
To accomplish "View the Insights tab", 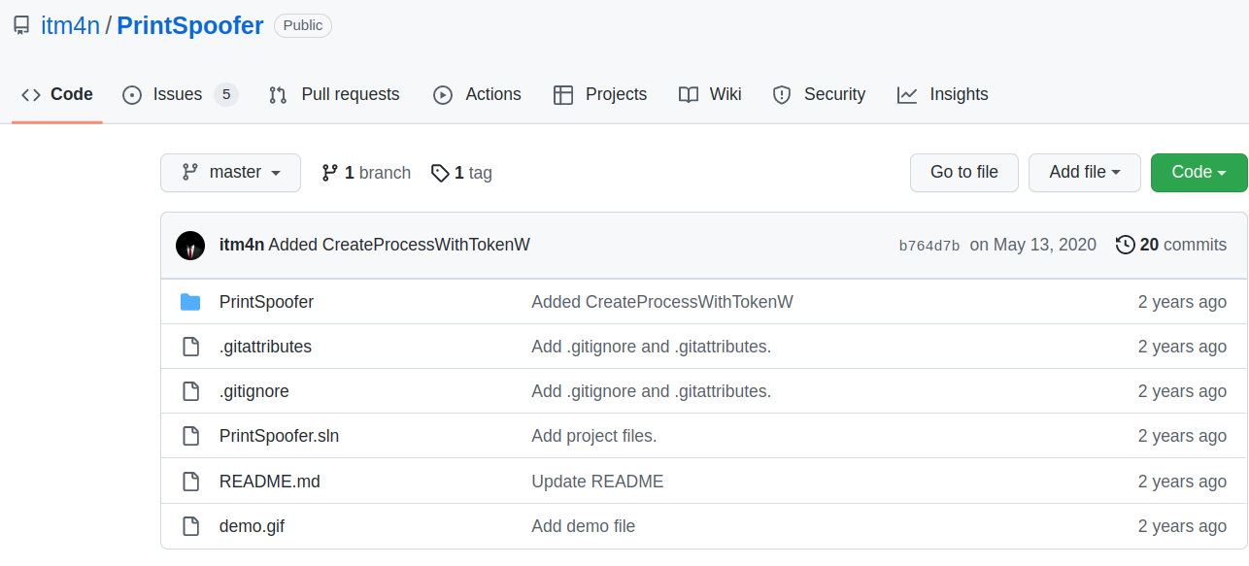I will pyautogui.click(x=942, y=94).
